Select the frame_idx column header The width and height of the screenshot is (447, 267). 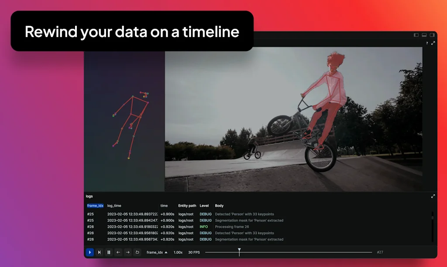click(95, 206)
